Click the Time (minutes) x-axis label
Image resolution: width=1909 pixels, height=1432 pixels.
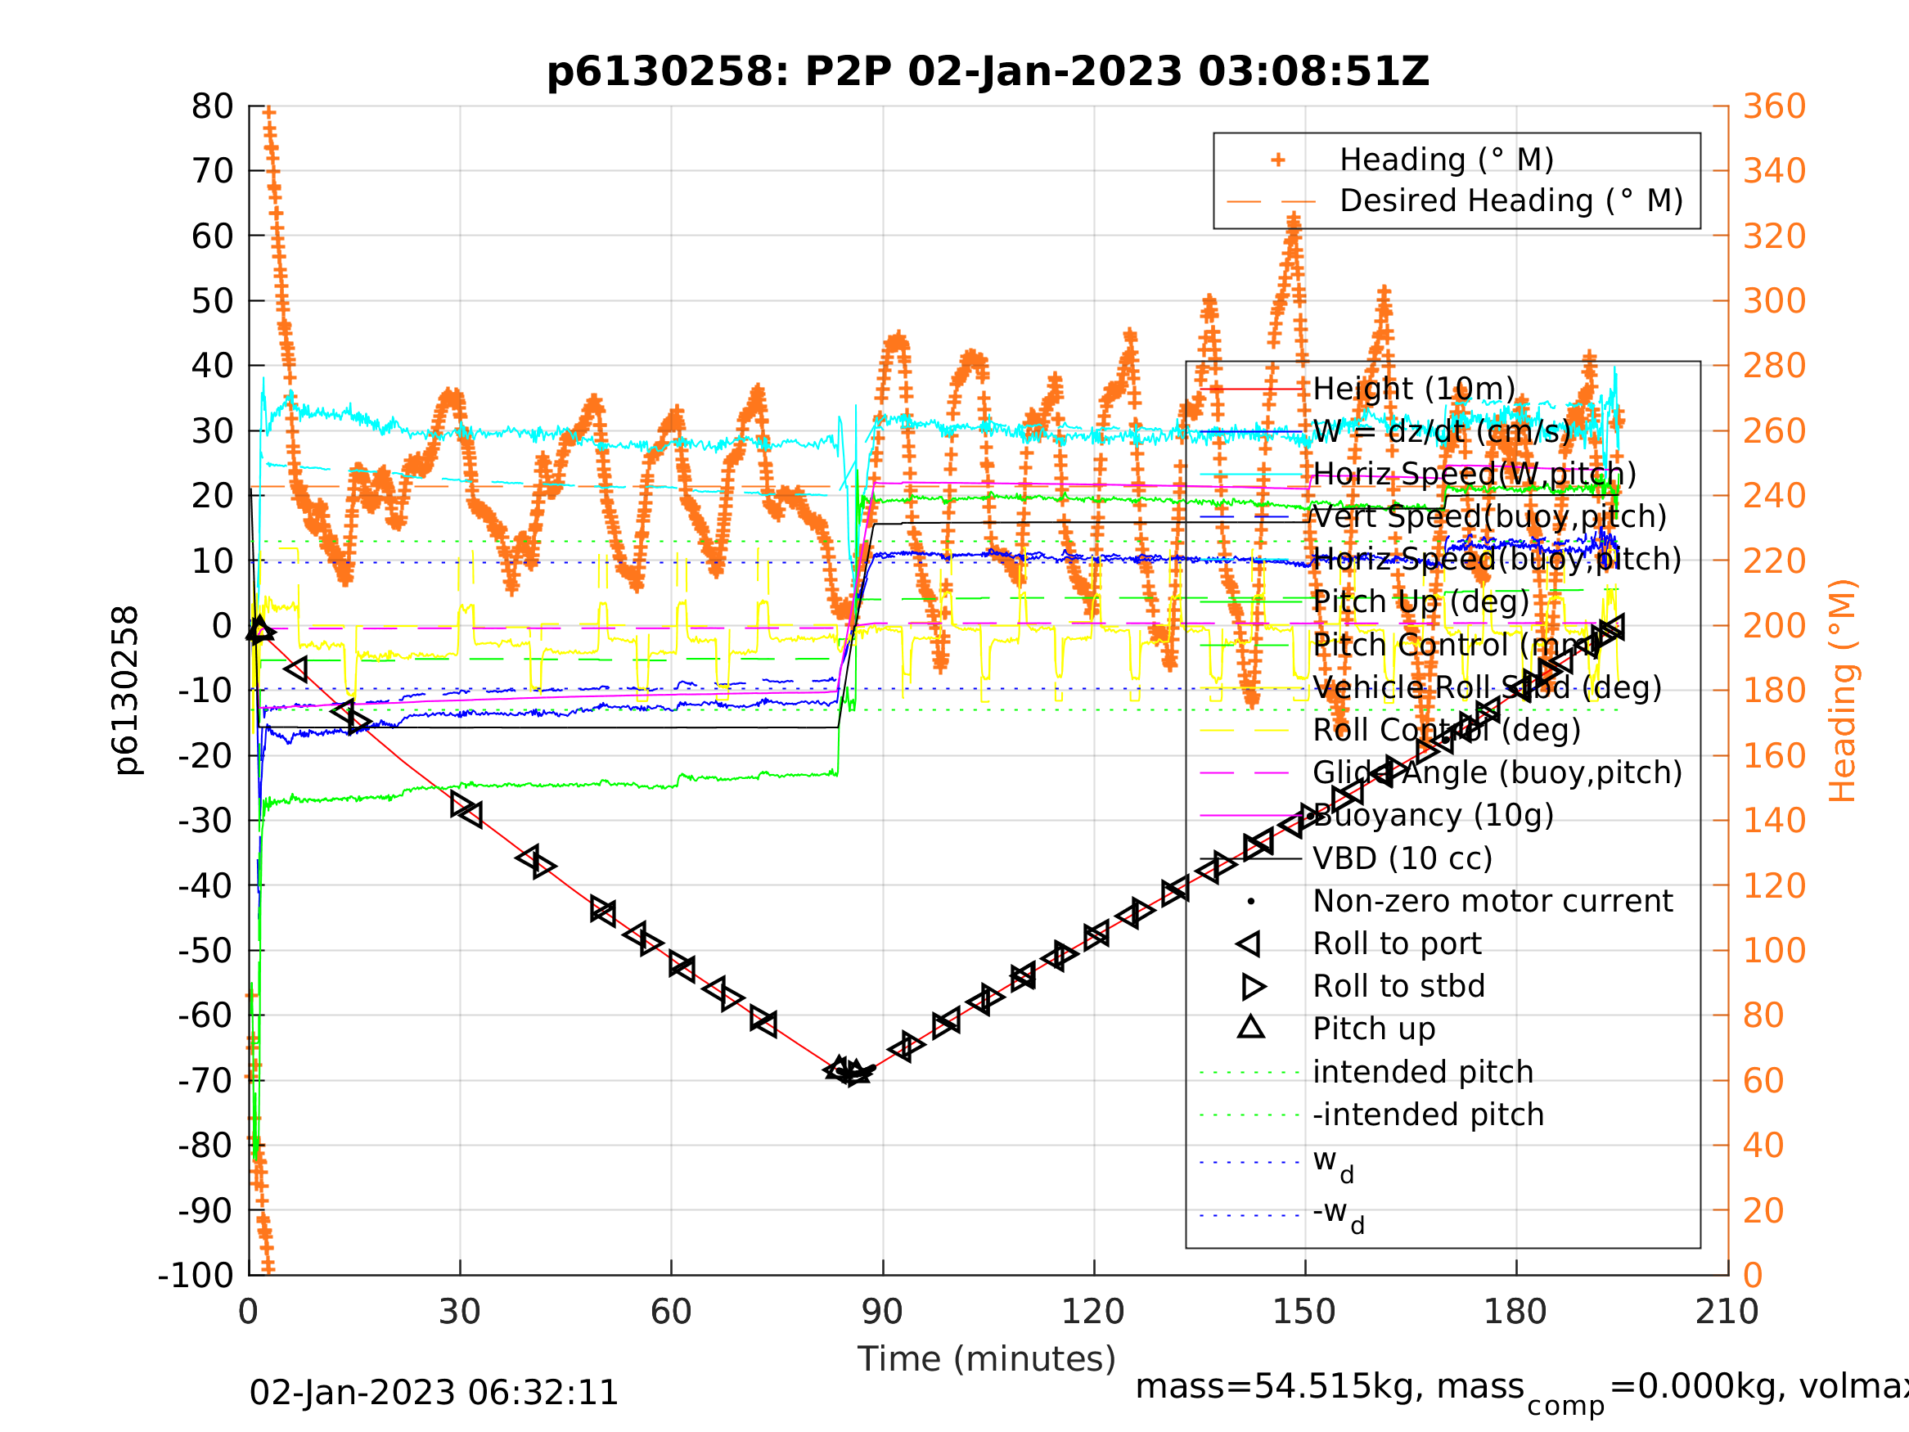(987, 1358)
